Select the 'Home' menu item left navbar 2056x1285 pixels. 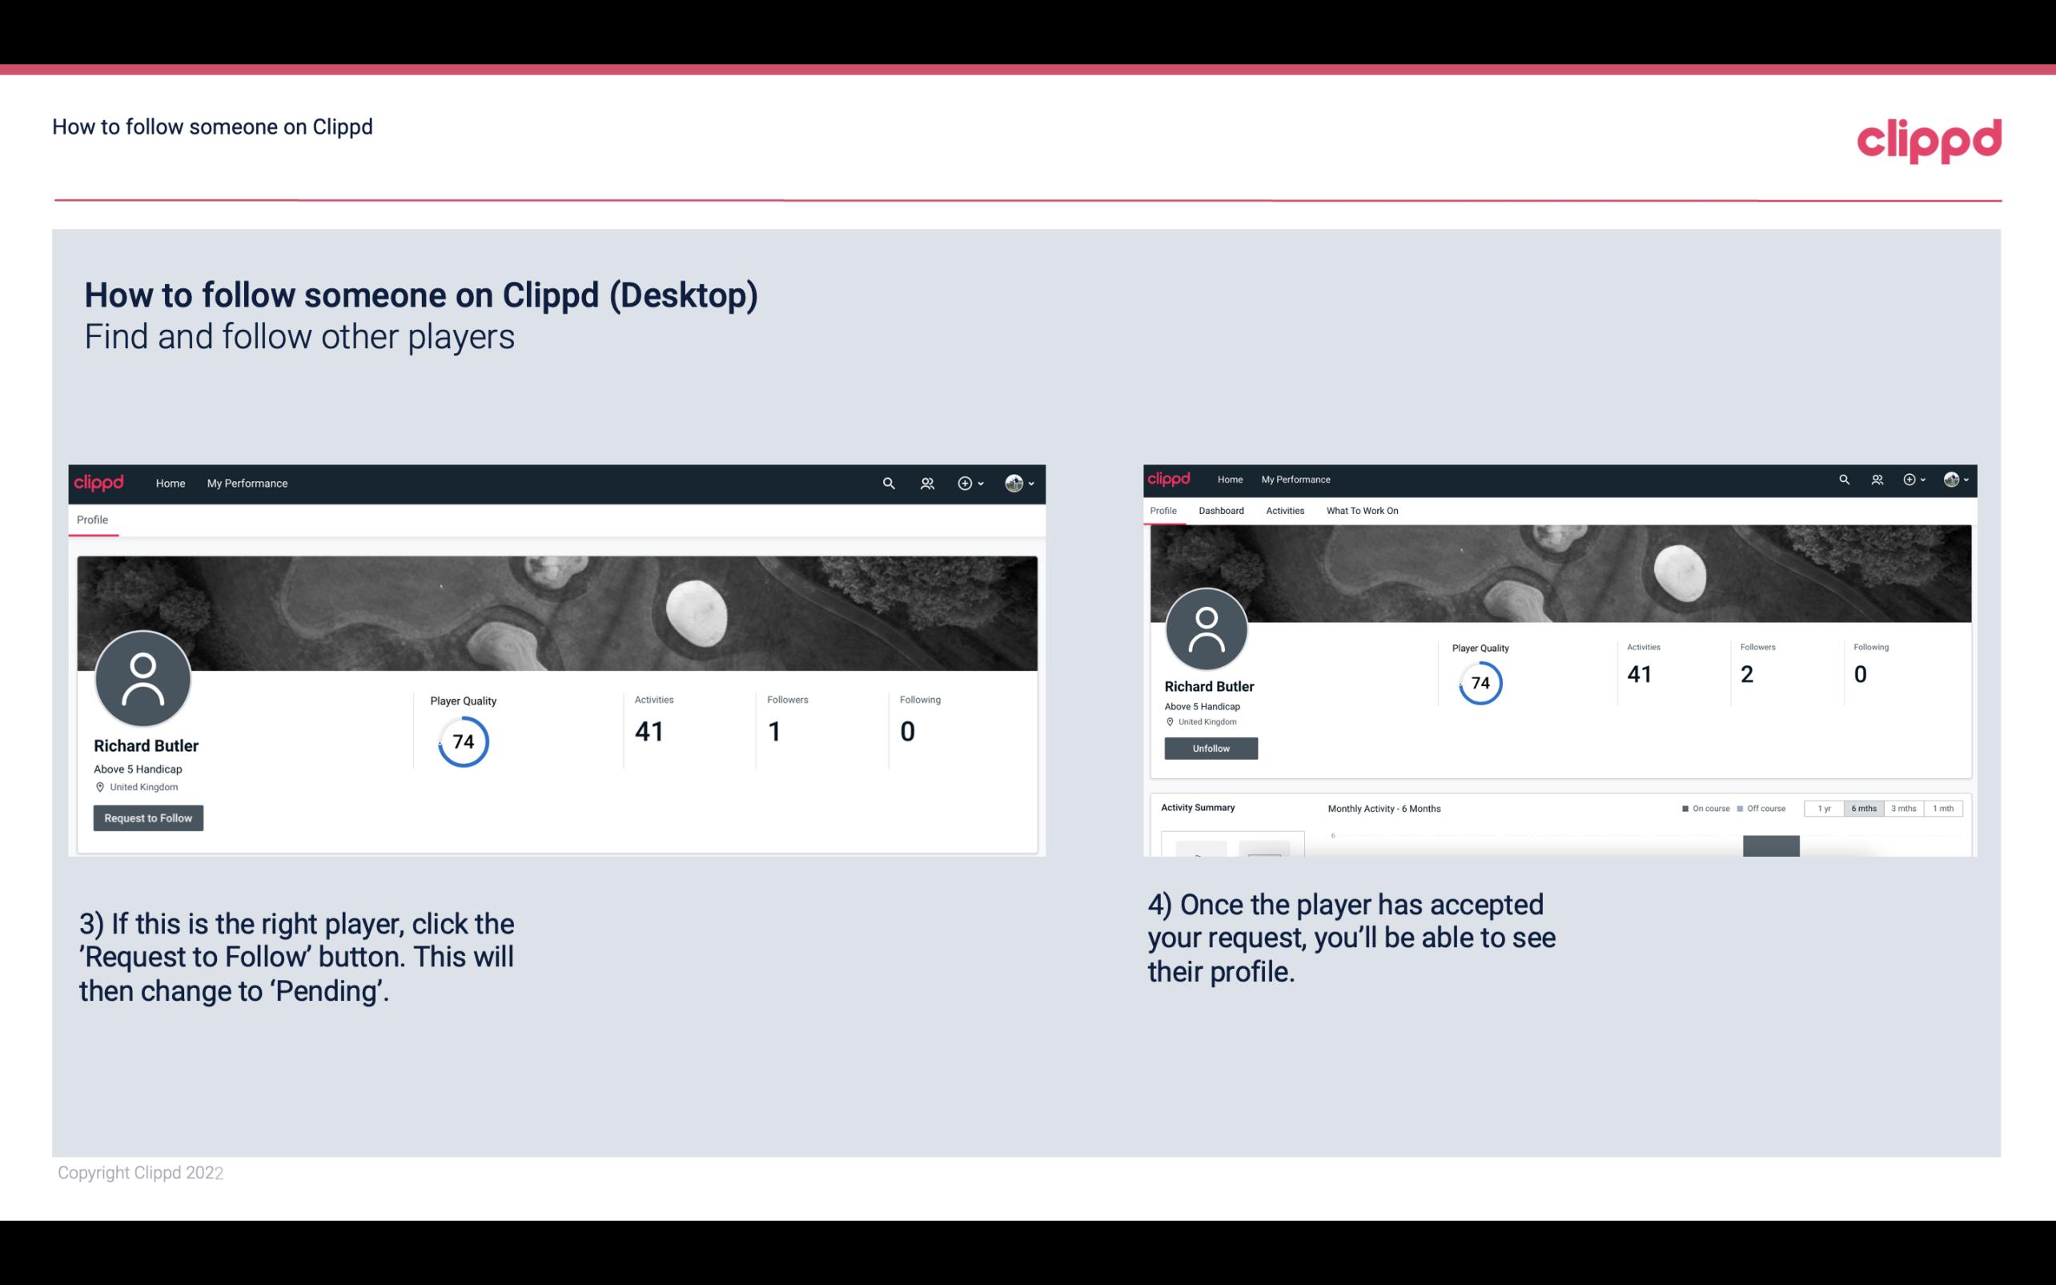click(x=169, y=483)
